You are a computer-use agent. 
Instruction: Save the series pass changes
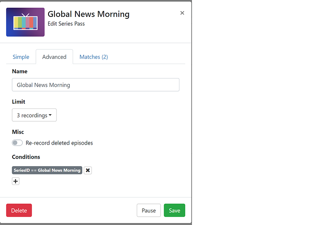point(174,211)
